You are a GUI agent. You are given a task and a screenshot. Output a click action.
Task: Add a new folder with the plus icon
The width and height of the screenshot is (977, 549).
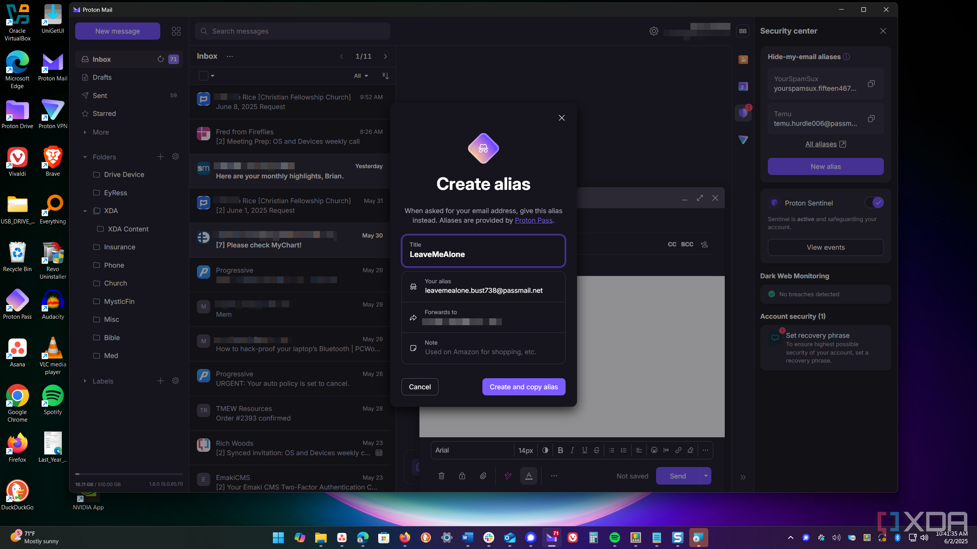click(160, 157)
